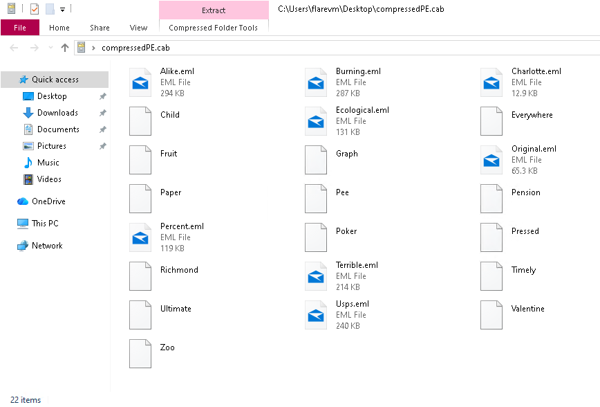Select the Zoo blank file icon

coord(140,353)
